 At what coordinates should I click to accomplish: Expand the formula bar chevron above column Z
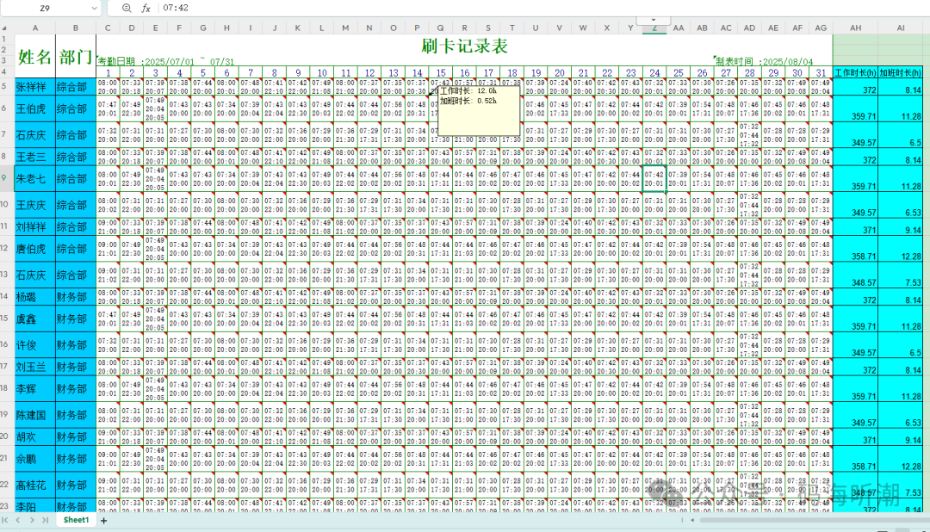(x=653, y=20)
